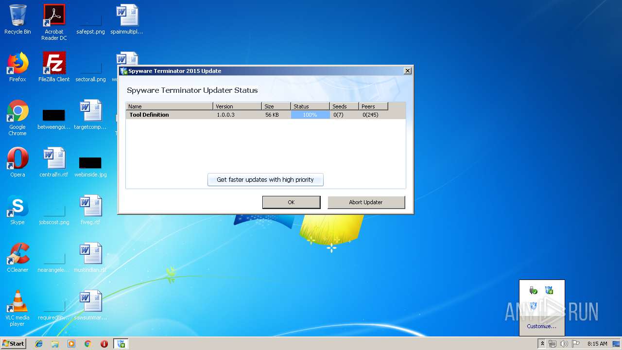Sort list by the Seeds column header

pos(344,106)
